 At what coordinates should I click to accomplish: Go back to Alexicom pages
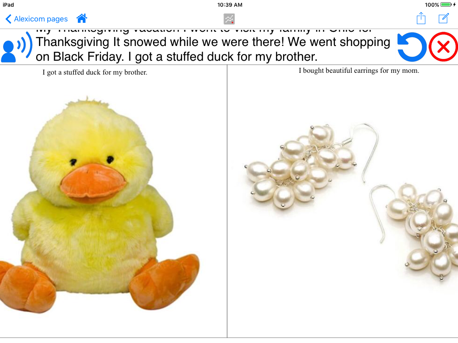pos(37,19)
